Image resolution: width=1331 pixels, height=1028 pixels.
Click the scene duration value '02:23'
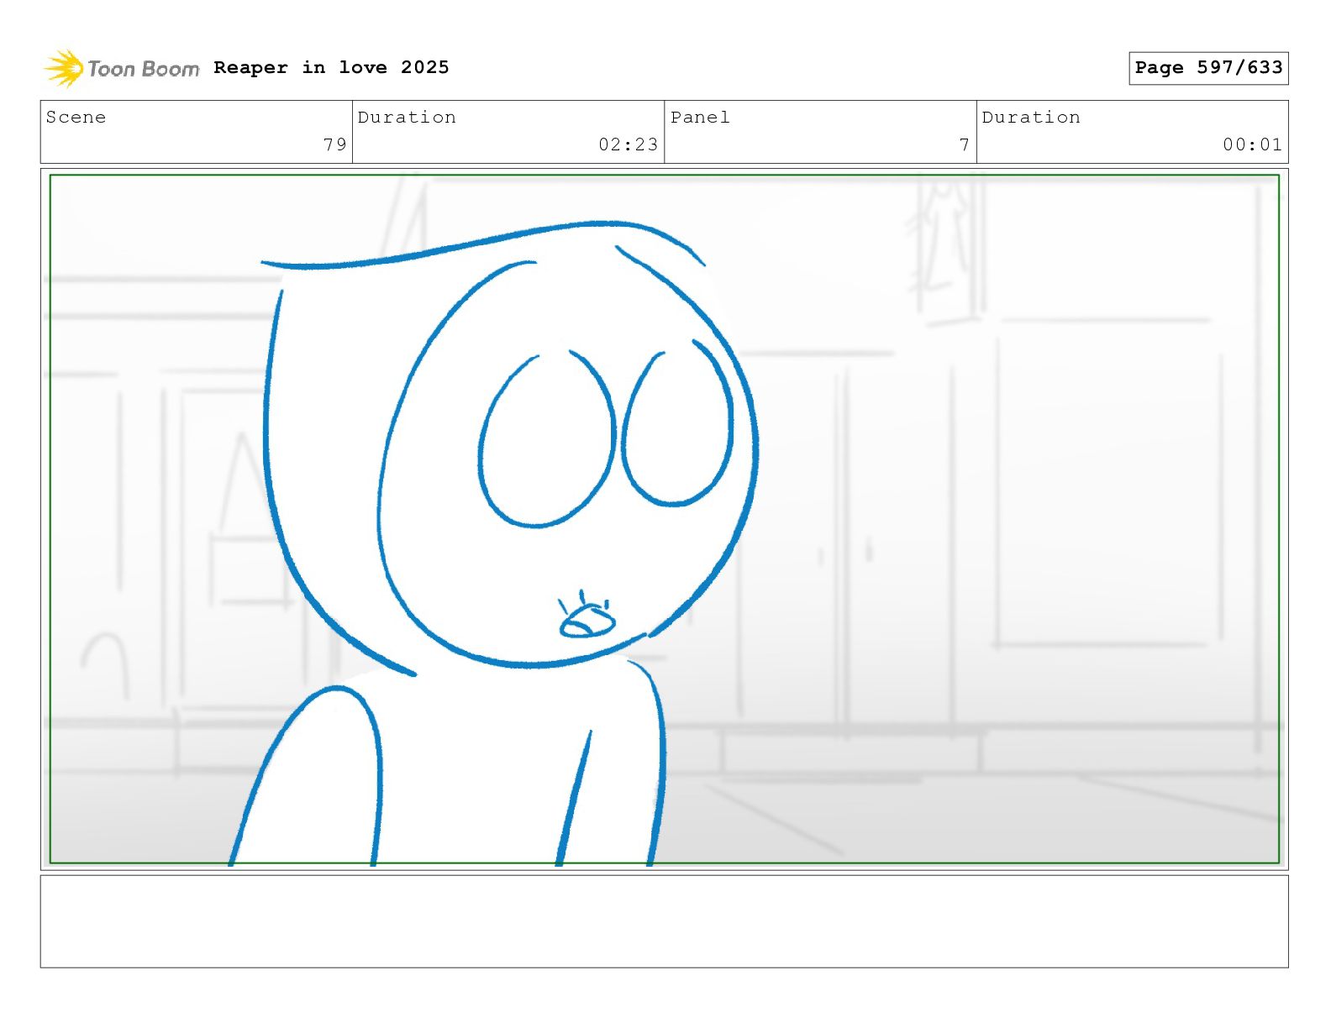click(x=629, y=144)
